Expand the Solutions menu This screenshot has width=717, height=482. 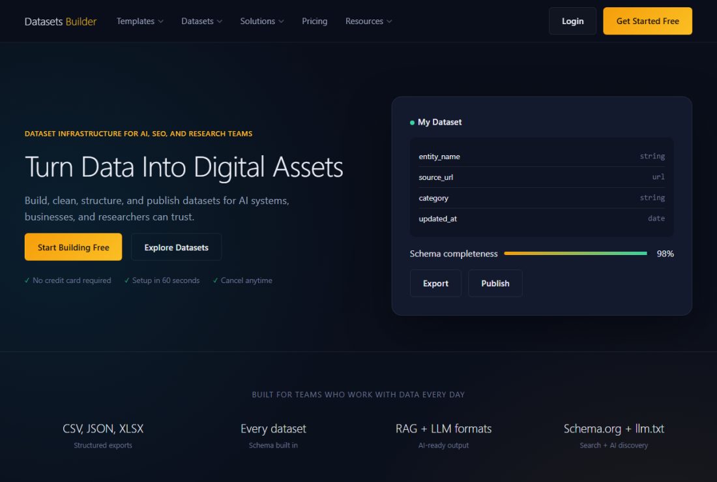point(262,21)
